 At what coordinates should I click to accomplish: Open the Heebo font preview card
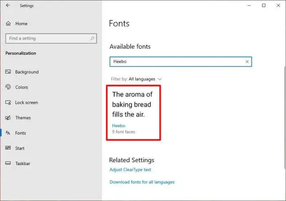[134, 113]
